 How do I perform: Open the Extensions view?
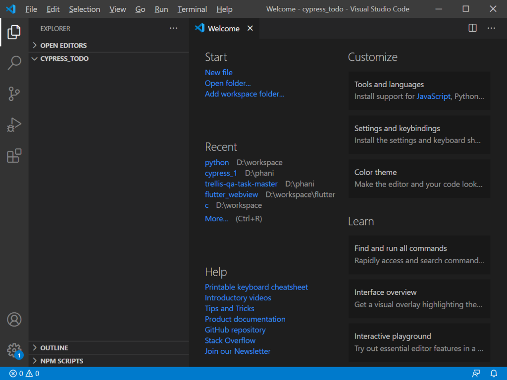[14, 156]
